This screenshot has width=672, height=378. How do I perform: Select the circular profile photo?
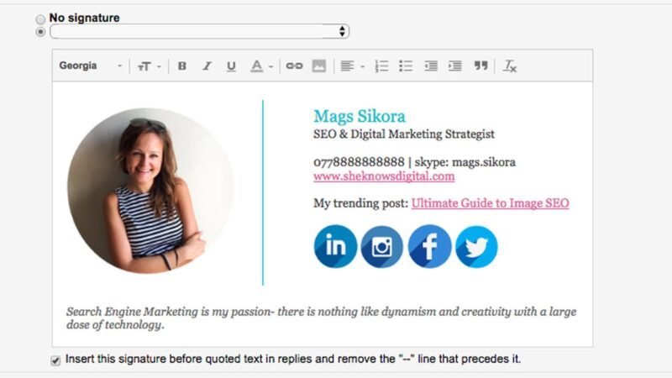150,191
